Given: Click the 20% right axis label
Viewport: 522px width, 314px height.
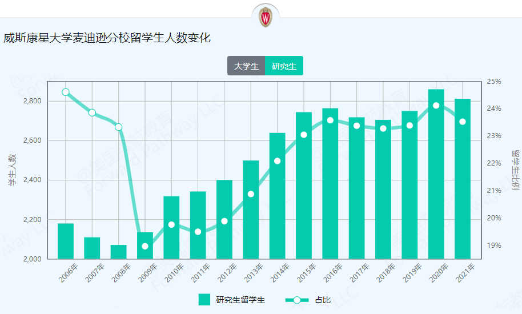Looking at the screenshot, I should click(x=493, y=218).
